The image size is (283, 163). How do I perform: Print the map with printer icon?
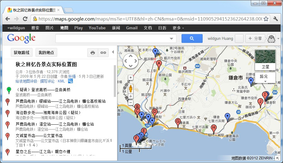click(93, 53)
